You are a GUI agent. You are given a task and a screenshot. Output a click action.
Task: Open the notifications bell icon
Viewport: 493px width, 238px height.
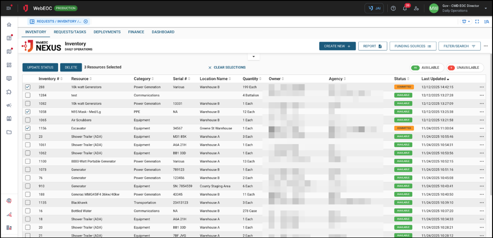pos(404,8)
